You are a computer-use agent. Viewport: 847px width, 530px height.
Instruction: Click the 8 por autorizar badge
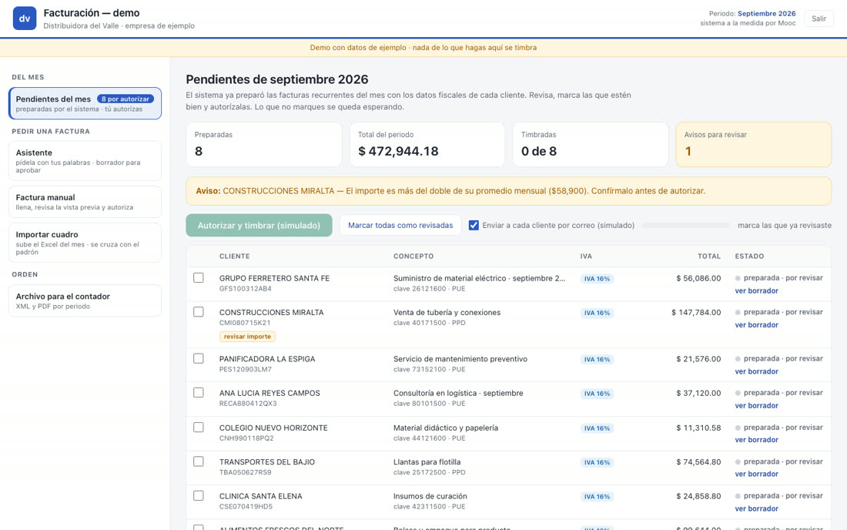(x=126, y=99)
